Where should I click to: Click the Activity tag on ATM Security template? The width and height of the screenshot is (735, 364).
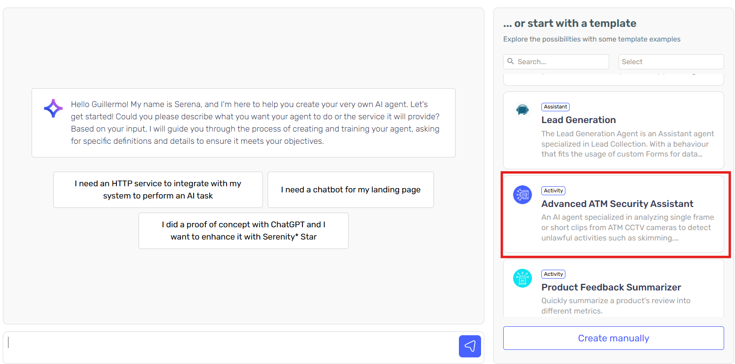553,190
